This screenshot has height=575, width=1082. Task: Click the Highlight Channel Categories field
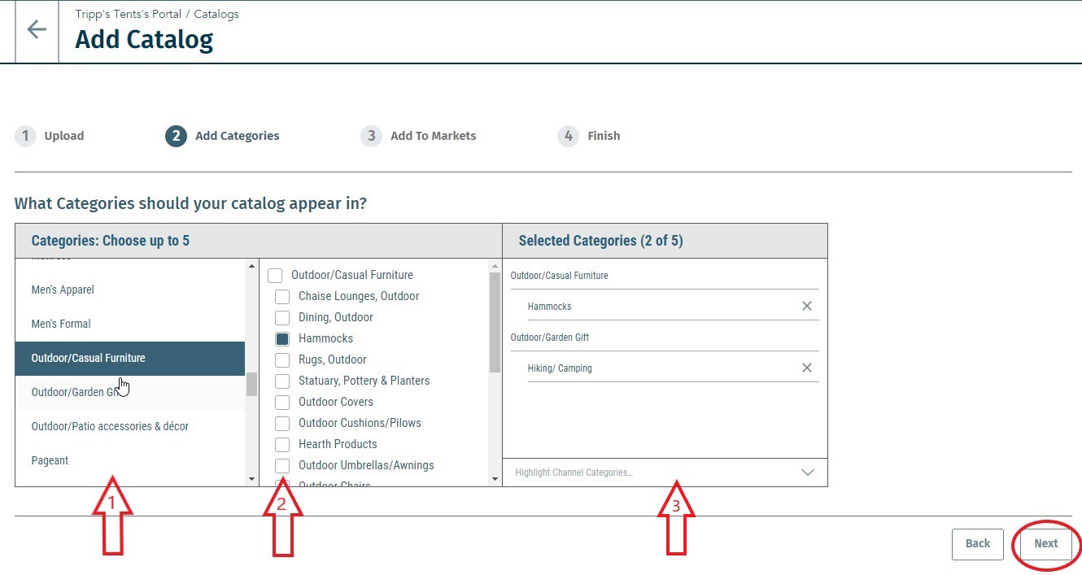[x=665, y=473]
